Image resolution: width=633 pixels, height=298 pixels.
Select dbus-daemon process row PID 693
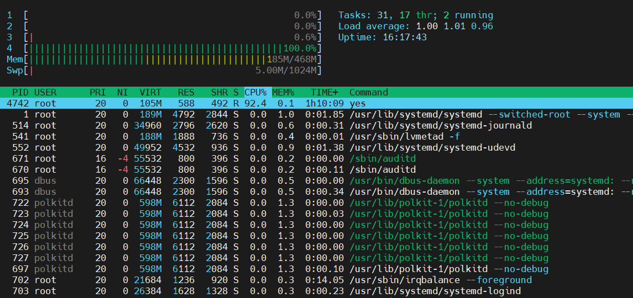316,191
